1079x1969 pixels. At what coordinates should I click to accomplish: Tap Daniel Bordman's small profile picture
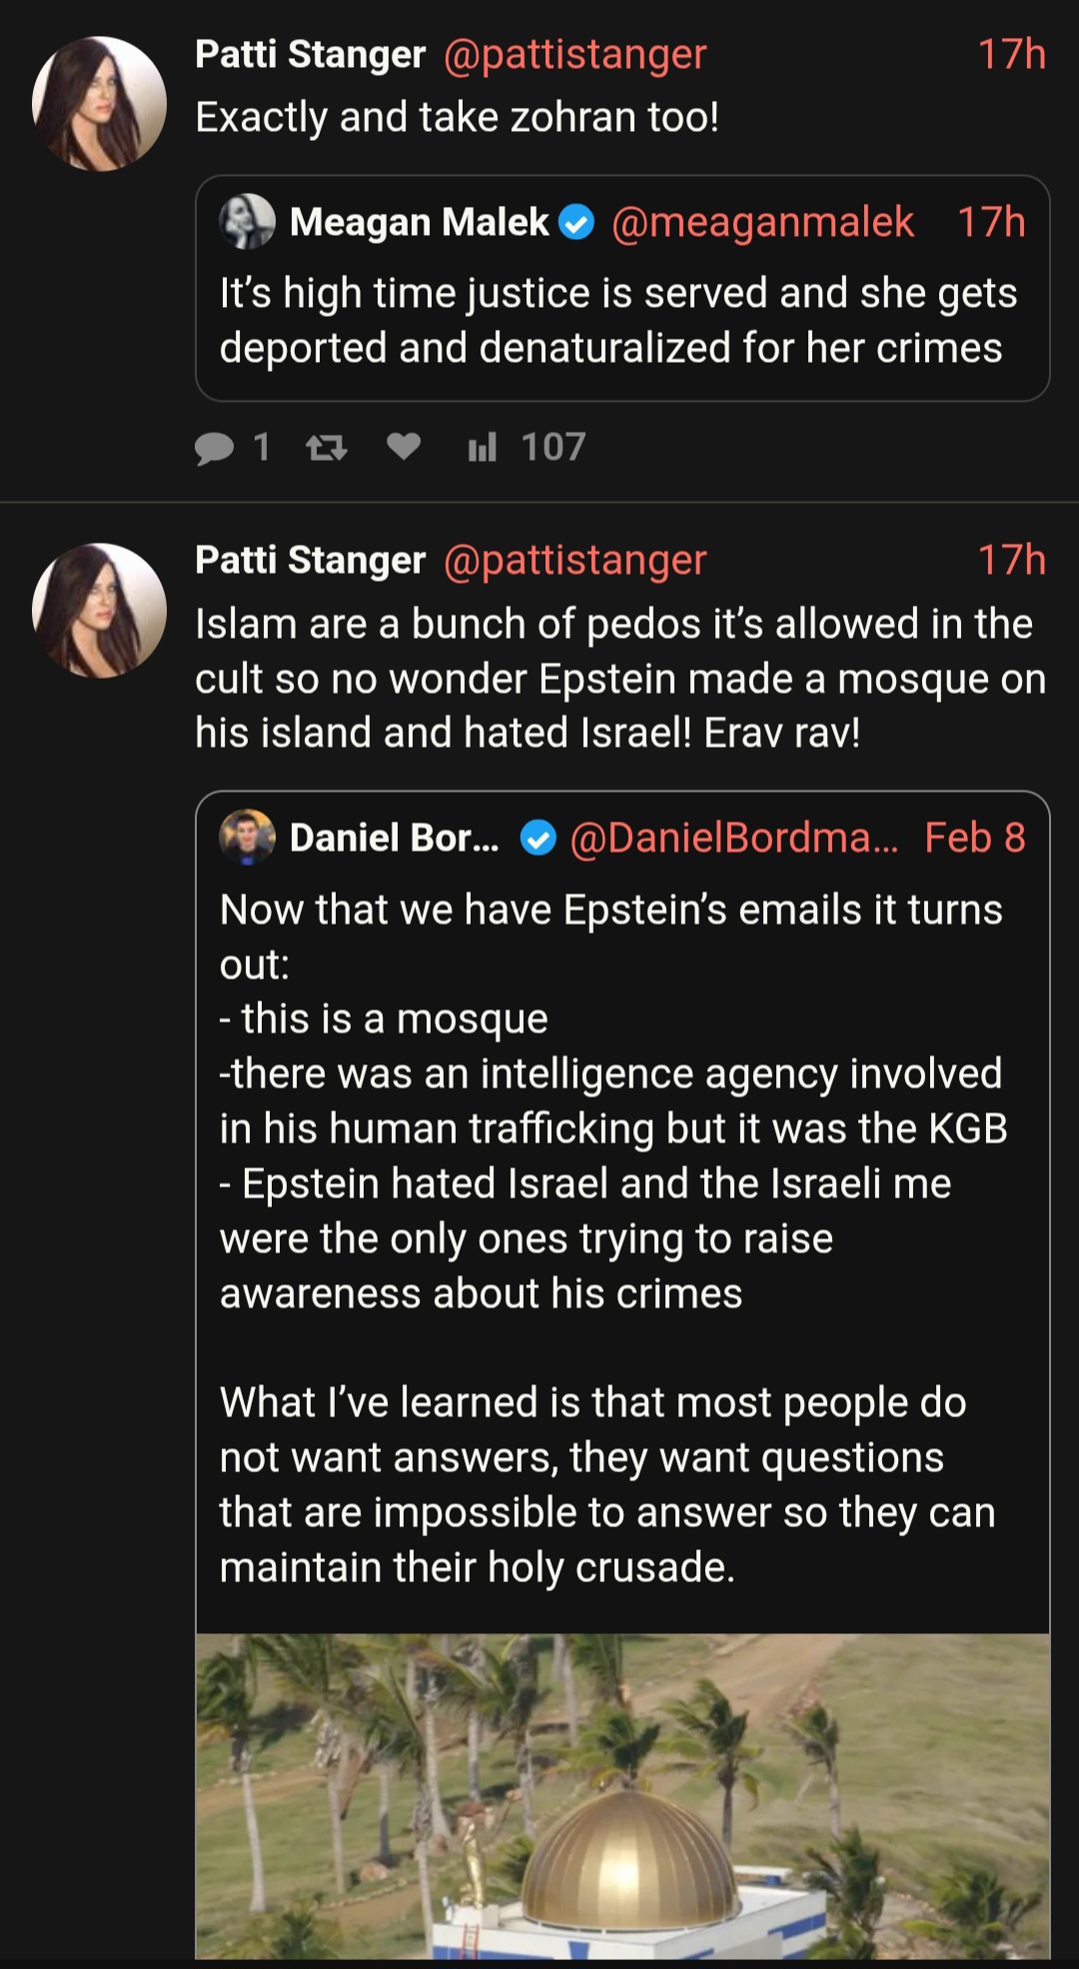pyautogui.click(x=247, y=837)
